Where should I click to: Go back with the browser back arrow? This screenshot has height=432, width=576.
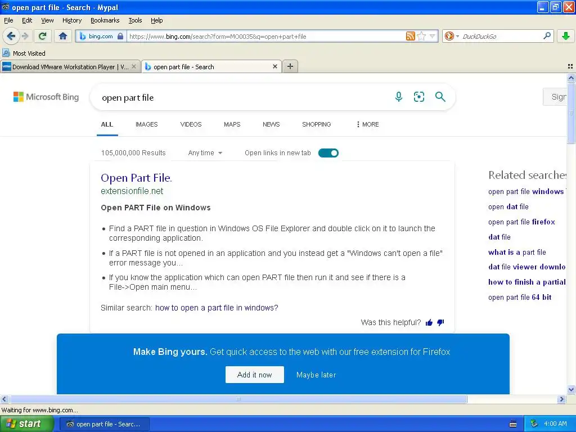click(11, 36)
